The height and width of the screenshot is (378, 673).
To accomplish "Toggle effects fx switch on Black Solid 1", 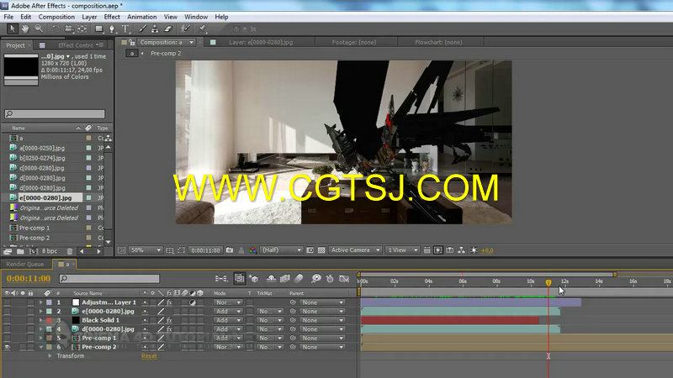I will coord(169,320).
